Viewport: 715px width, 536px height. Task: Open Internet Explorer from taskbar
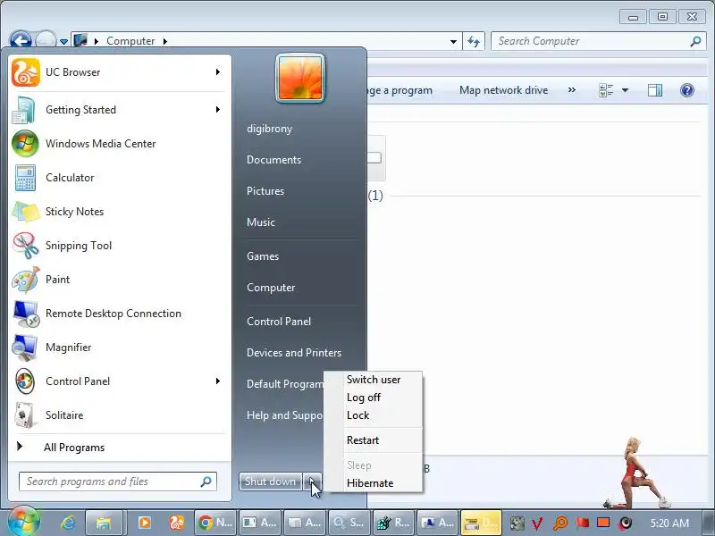click(68, 523)
